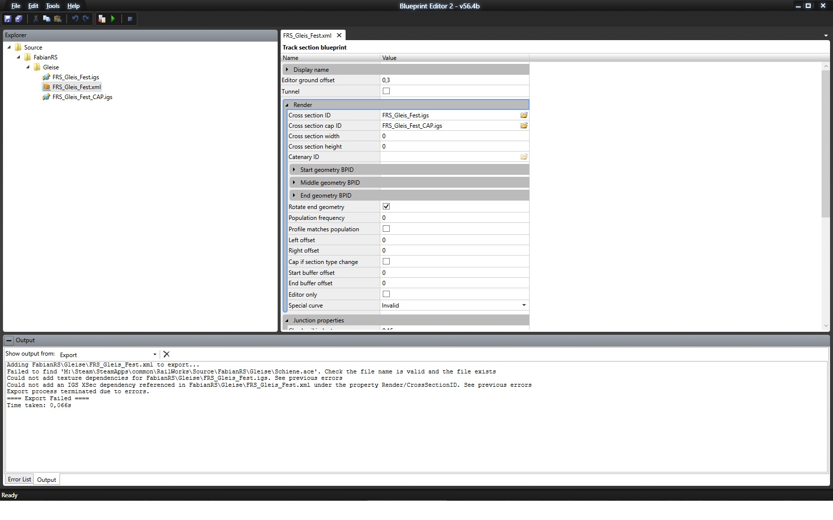Switch to the Output bottom tab
This screenshot has width=833, height=520.
click(x=47, y=480)
